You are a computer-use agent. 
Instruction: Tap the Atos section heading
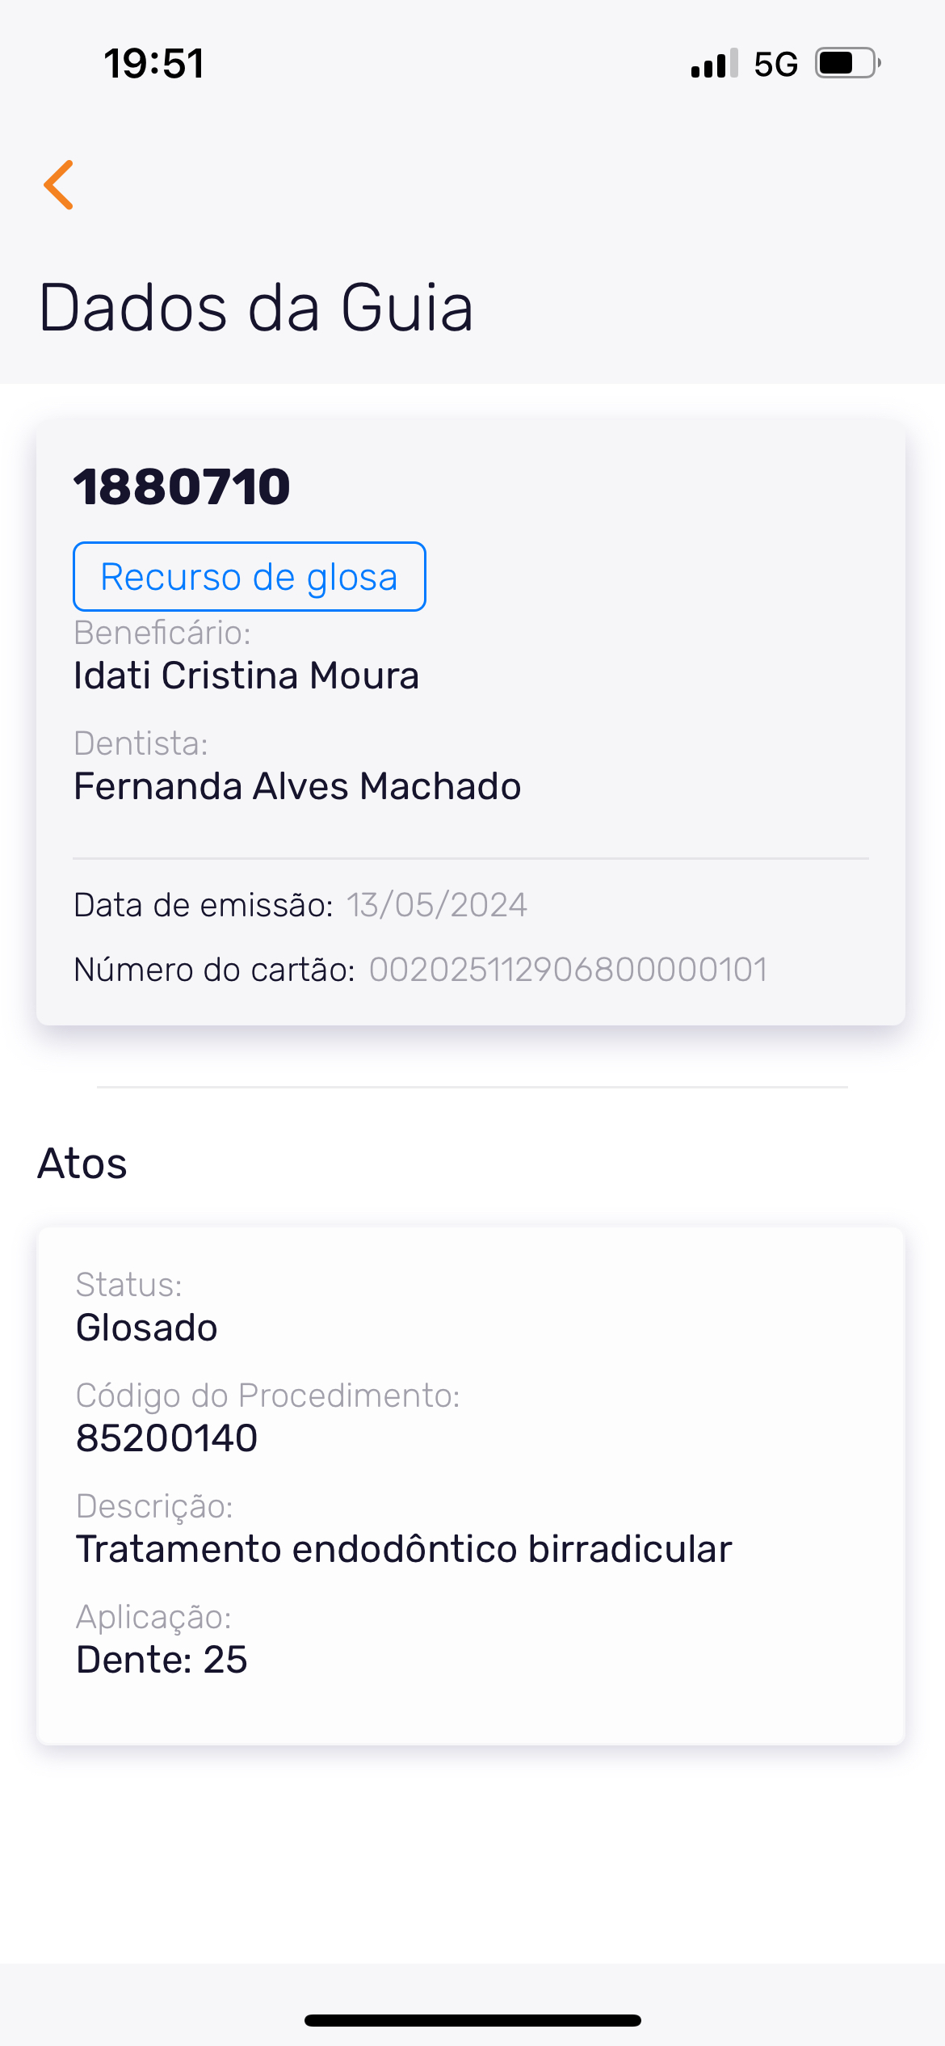click(82, 1164)
